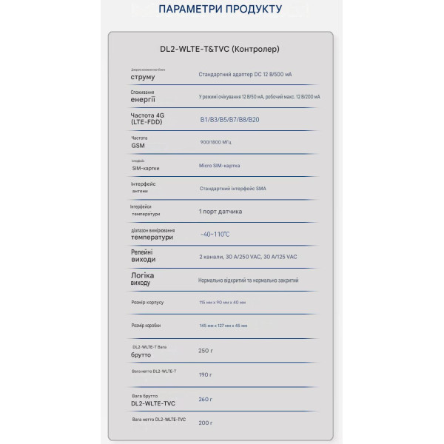Select the DL2-WLTE-T&TVC (Контролер) title
The height and width of the screenshot is (444, 444).
(220, 49)
